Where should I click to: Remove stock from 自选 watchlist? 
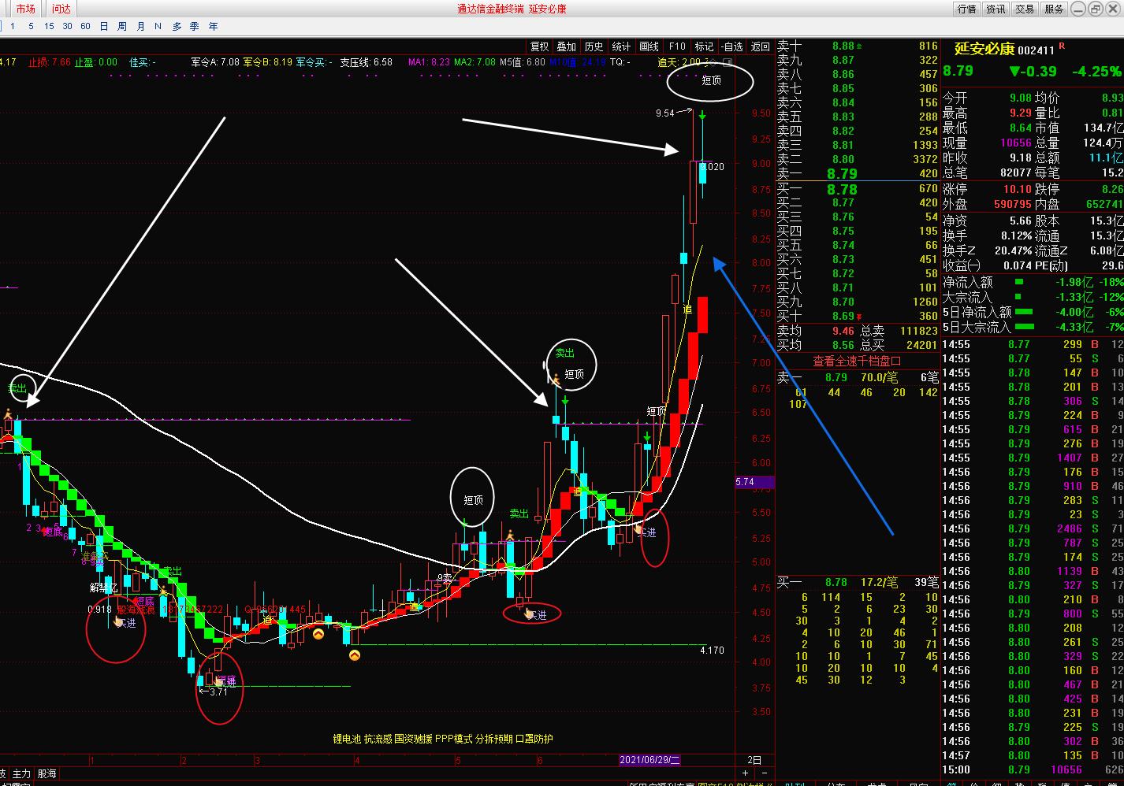coord(732,46)
